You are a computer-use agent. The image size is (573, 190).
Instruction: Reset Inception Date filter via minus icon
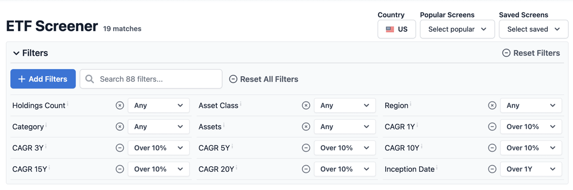coord(492,169)
